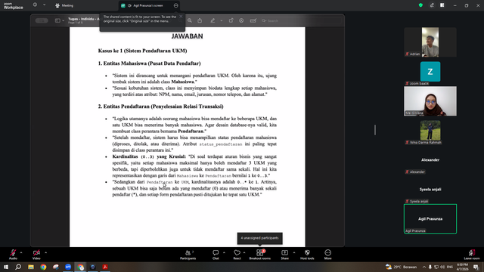Click the meeting info icon
The image size is (484, 272).
click(36, 5)
